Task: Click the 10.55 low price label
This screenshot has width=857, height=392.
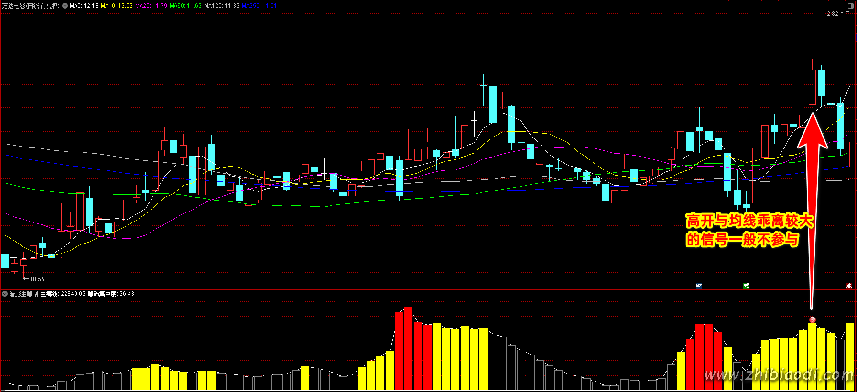Action: pyautogui.click(x=37, y=279)
